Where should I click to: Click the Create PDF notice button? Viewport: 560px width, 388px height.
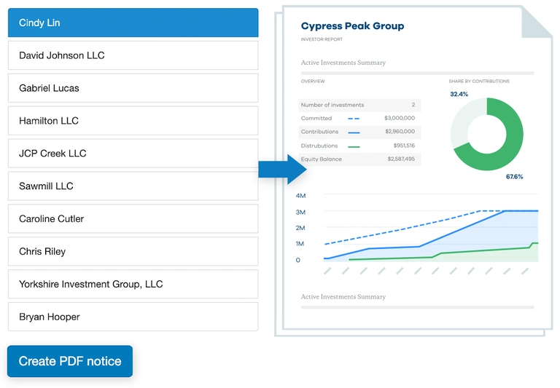pos(70,361)
